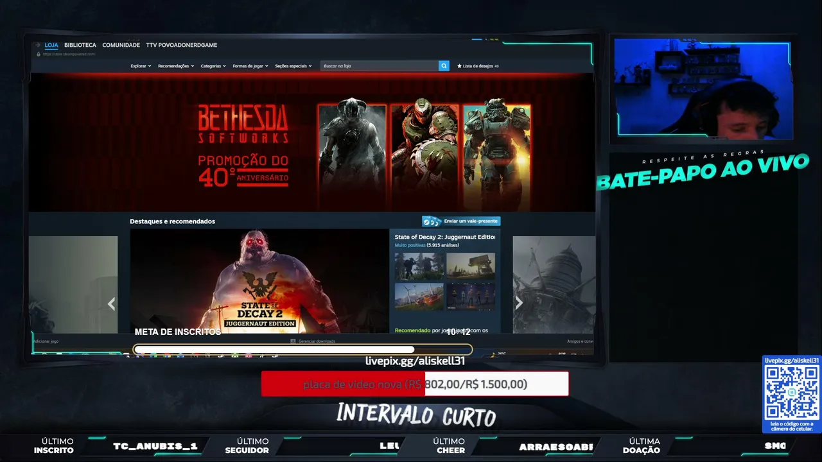Image resolution: width=822 pixels, height=462 pixels.
Task: Click the Skyrim Dragonborn banner artwork
Action: pyautogui.click(x=352, y=155)
